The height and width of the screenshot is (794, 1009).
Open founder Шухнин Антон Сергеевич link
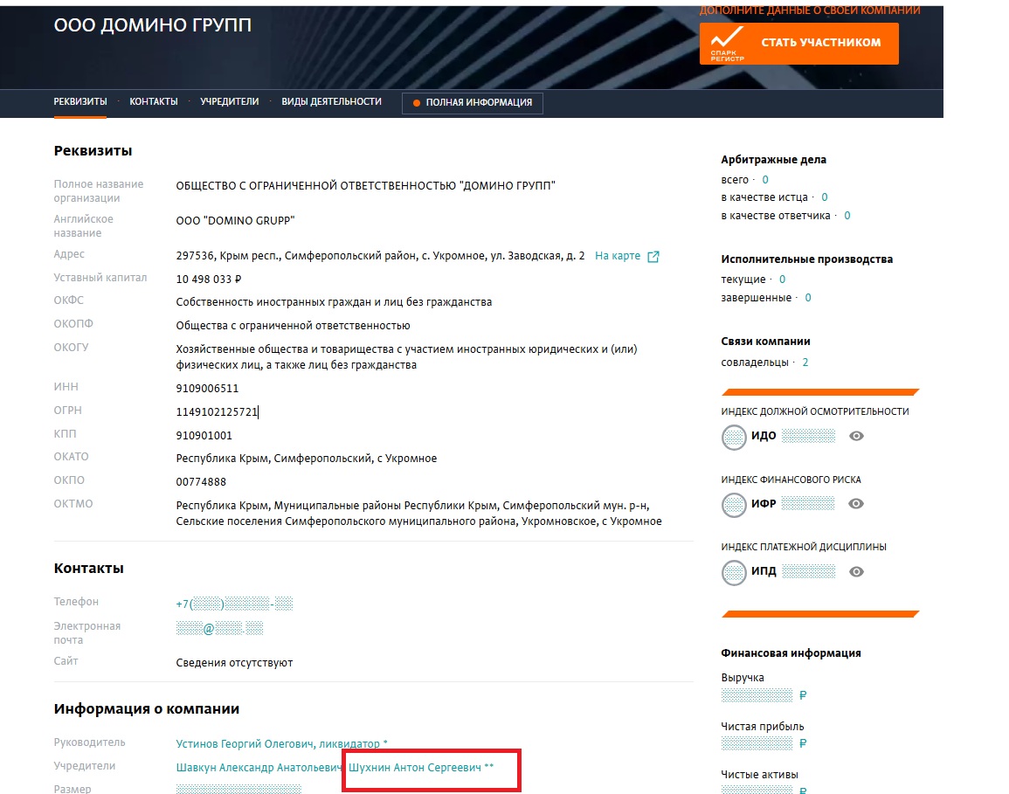point(415,767)
